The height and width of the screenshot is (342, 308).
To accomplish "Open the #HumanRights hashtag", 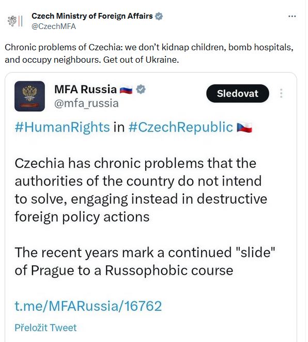I will point(62,127).
